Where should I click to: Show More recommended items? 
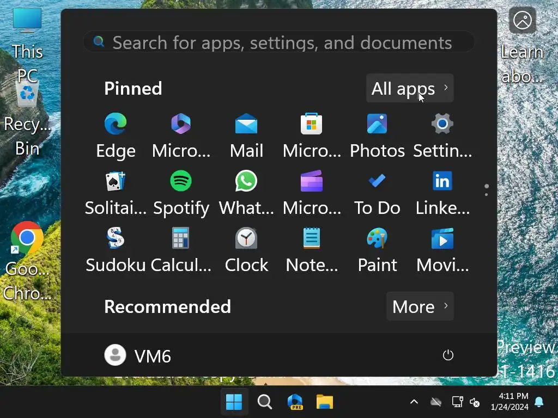pos(420,306)
